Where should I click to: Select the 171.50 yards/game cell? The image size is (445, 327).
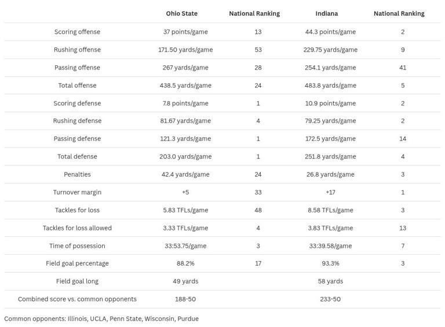pyautogui.click(x=185, y=50)
